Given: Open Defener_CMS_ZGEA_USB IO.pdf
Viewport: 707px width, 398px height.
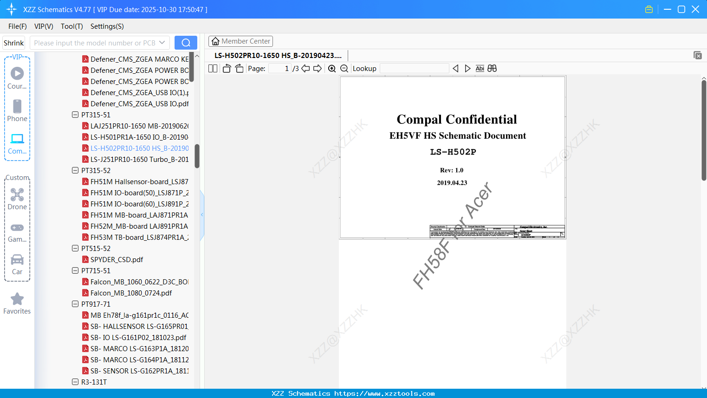Looking at the screenshot, I should tap(136, 103).
